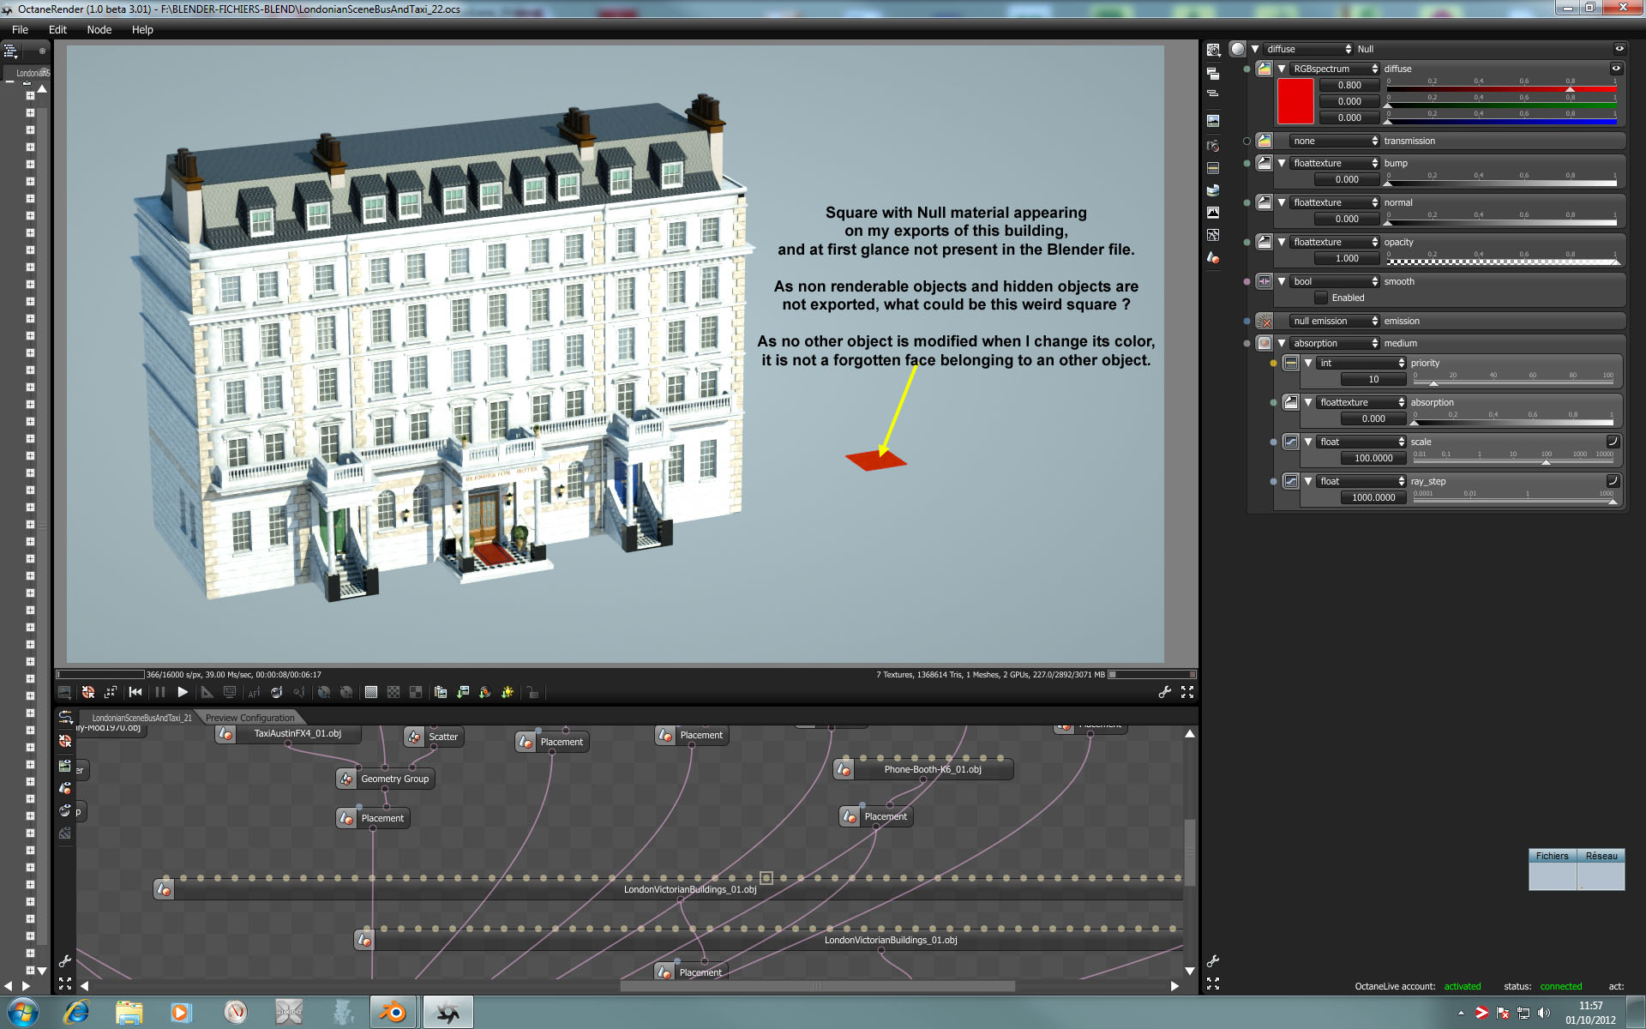Open the RGBspectrum type dropdown

tap(1335, 69)
